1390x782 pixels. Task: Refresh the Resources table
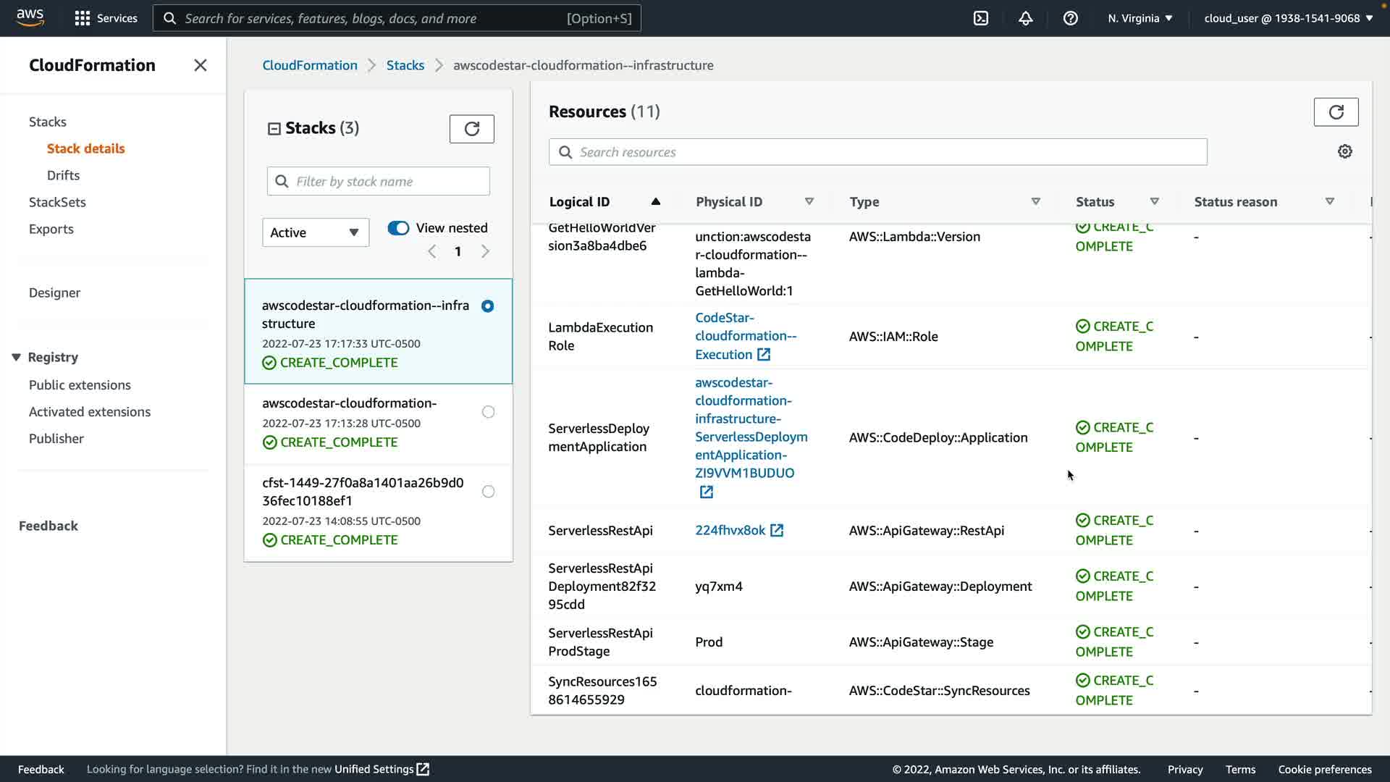1336,112
